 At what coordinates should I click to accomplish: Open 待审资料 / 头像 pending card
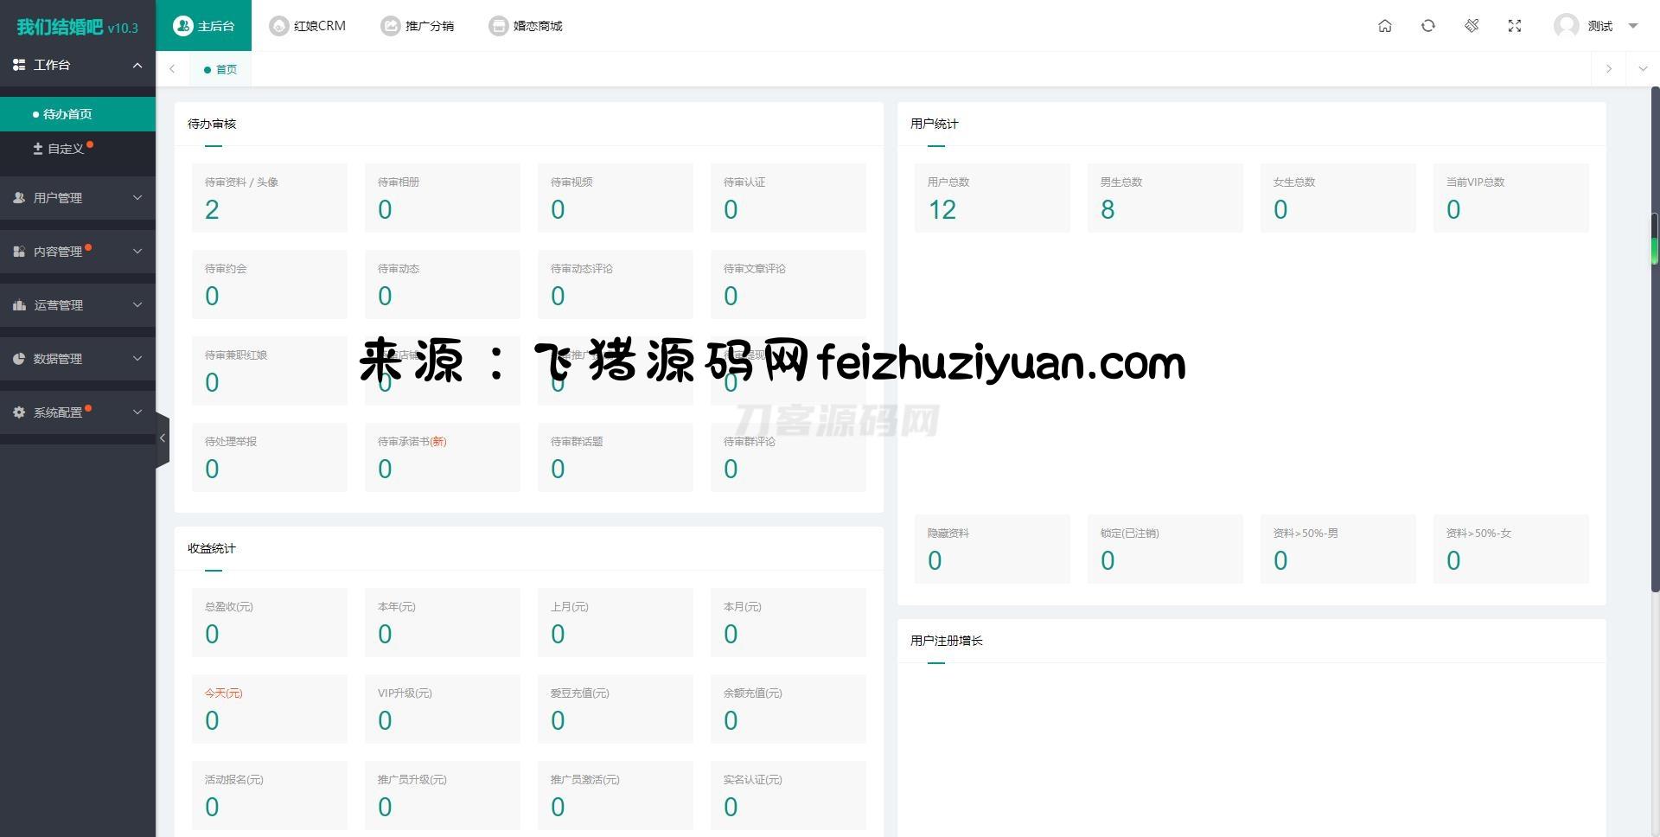pyautogui.click(x=269, y=198)
